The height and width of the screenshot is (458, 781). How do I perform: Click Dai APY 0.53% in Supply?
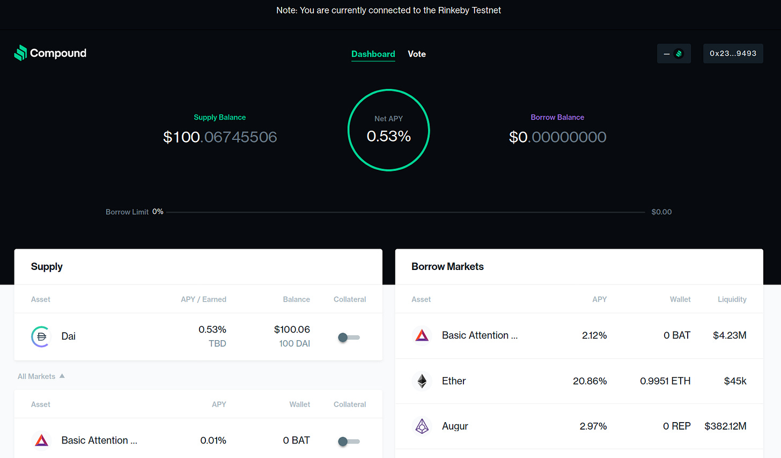(x=212, y=329)
